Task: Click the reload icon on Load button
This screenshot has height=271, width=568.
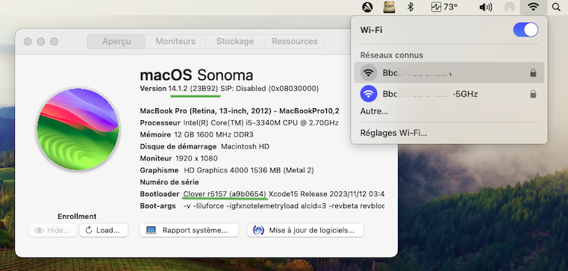Action: (89, 230)
